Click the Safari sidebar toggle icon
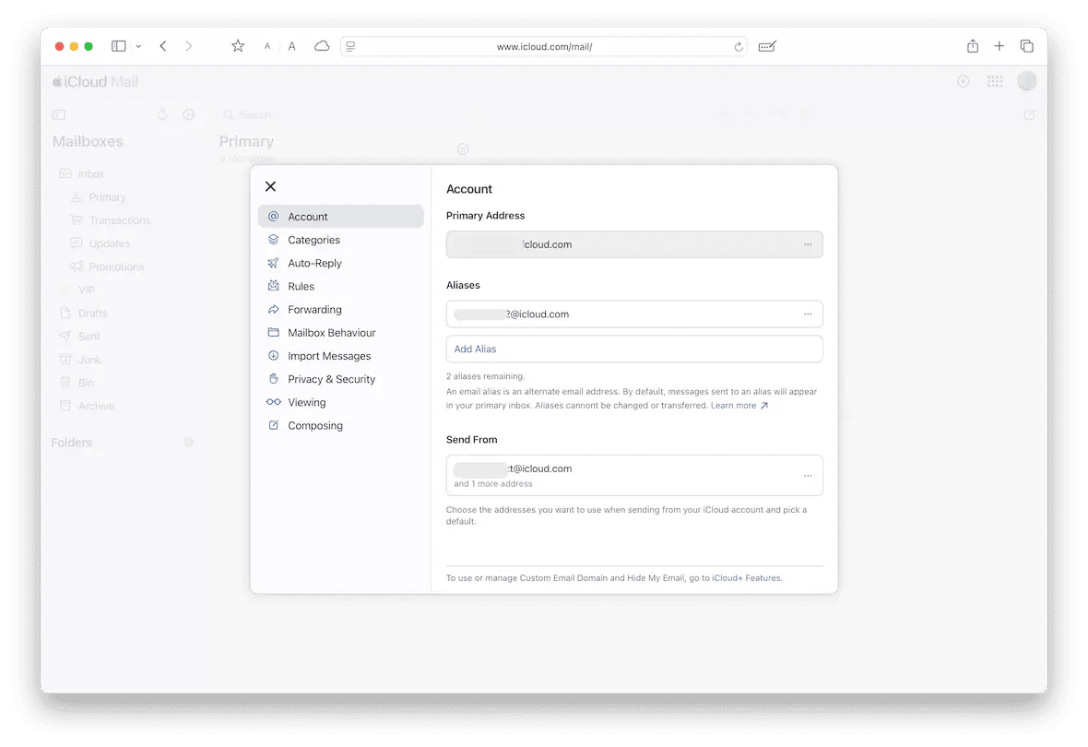Screen dimensions: 1088x747 [x=119, y=46]
